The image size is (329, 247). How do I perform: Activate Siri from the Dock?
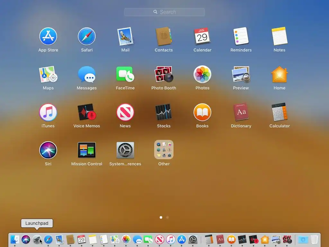pyautogui.click(x=26, y=239)
